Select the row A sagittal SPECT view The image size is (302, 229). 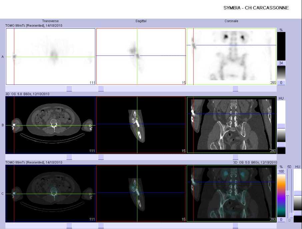(141, 57)
